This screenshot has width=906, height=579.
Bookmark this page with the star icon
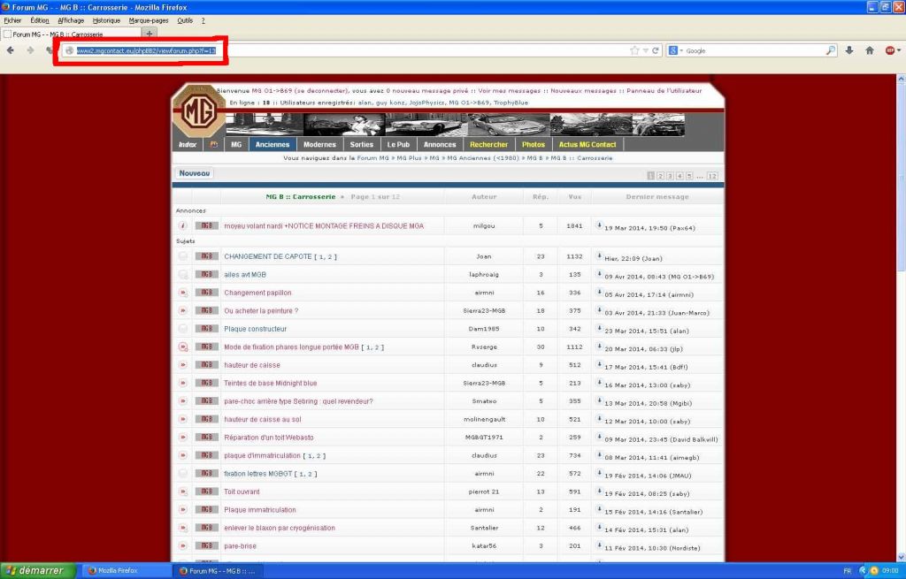634,50
